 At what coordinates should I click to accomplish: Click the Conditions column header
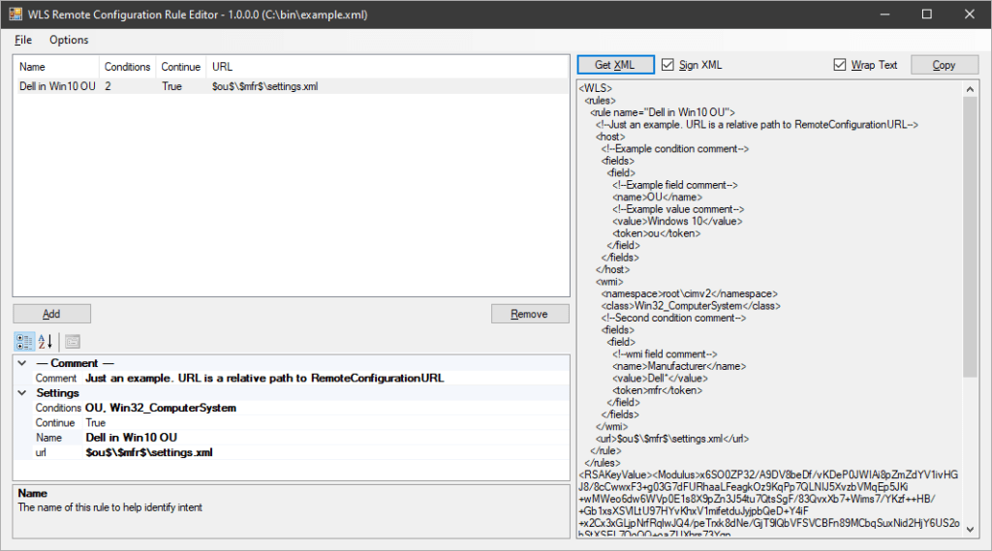[127, 67]
